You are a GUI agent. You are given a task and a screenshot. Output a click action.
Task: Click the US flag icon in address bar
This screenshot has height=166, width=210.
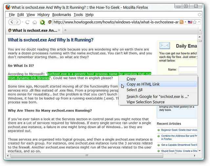click(x=190, y=22)
